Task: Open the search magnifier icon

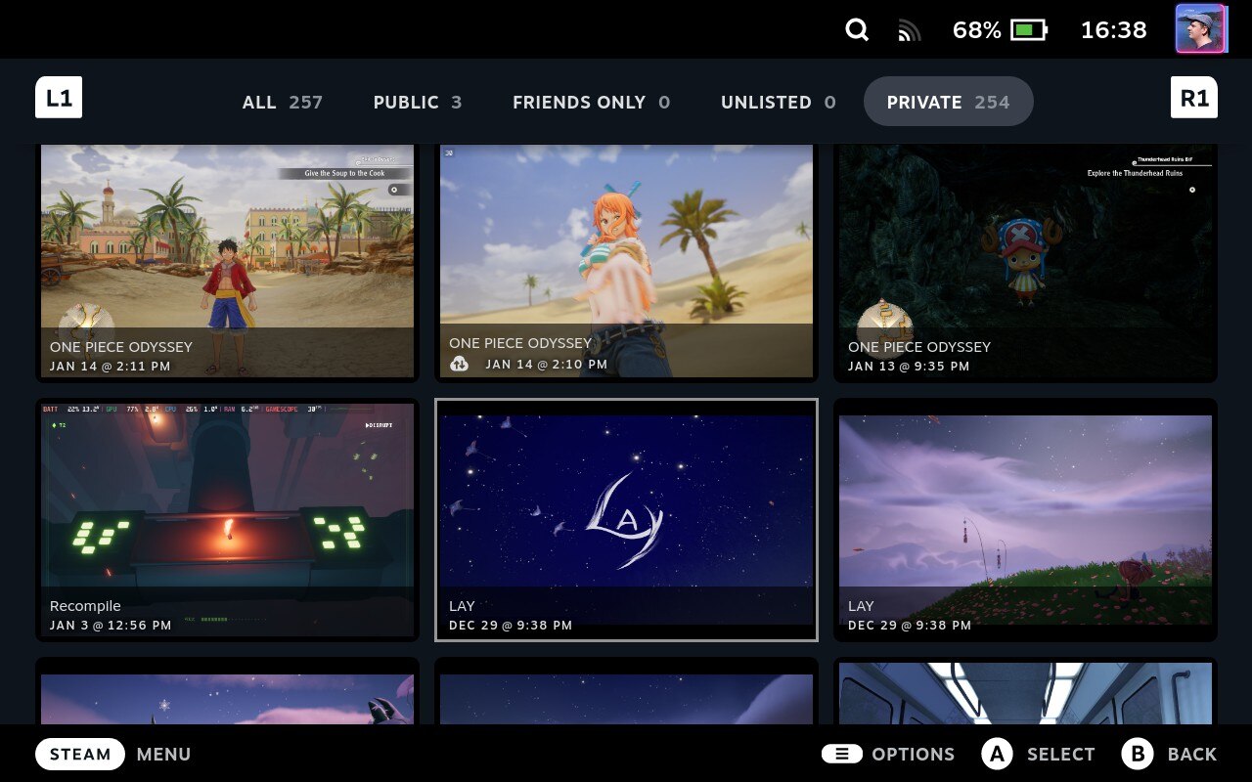Action: tap(857, 30)
